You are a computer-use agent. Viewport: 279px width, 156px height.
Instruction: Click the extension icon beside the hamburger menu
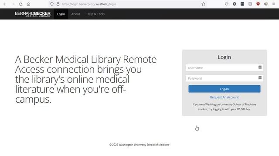point(266,4)
